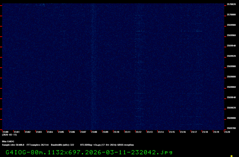Click the Sample rate: 56400.0 text

(13, 145)
